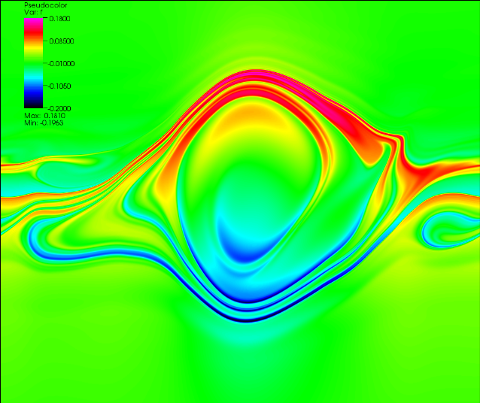This screenshot has width=480, height=403.
Task: Click the -0.01000 legend tick value
Action: coord(61,64)
